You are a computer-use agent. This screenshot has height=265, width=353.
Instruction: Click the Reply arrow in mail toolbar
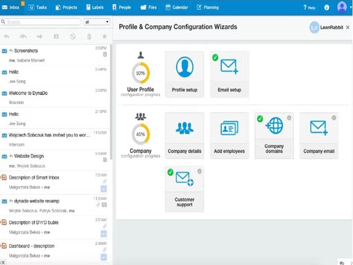coord(7,37)
